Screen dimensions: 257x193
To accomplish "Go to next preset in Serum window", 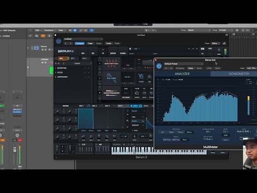I will [x=71, y=43].
